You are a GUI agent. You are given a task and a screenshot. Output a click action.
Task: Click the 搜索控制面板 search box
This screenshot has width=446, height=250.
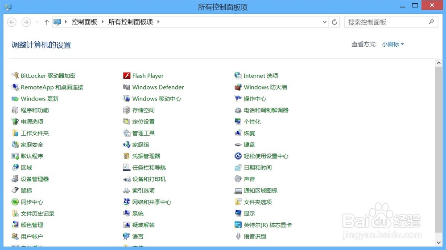coord(391,22)
